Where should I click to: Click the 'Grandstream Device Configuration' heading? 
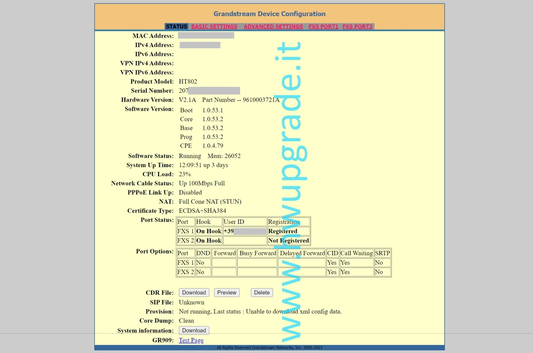tap(269, 14)
